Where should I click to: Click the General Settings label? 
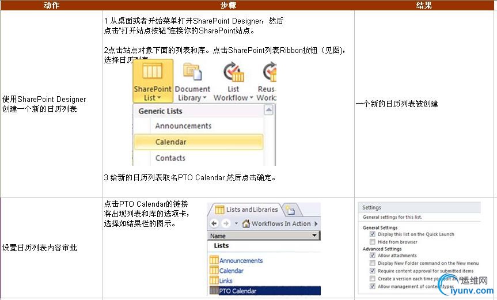380,227
